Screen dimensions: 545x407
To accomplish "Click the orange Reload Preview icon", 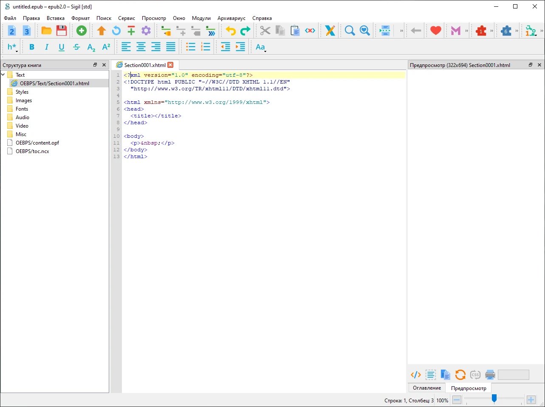I will point(460,375).
